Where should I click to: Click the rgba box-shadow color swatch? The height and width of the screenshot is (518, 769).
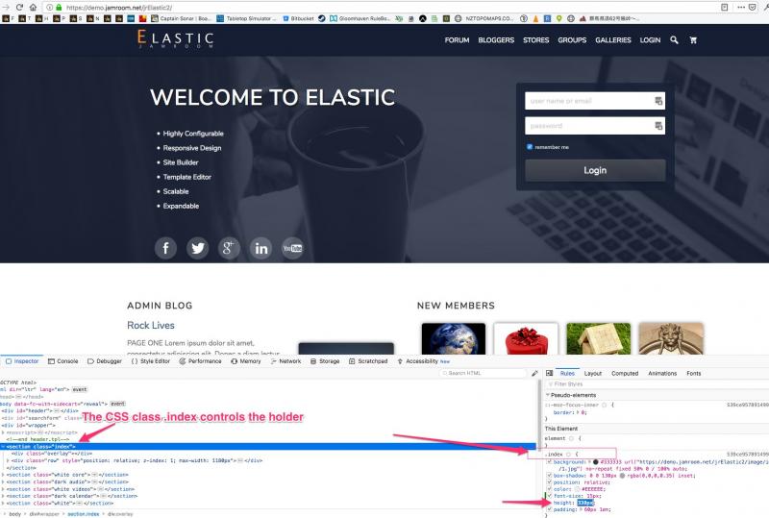pos(622,476)
